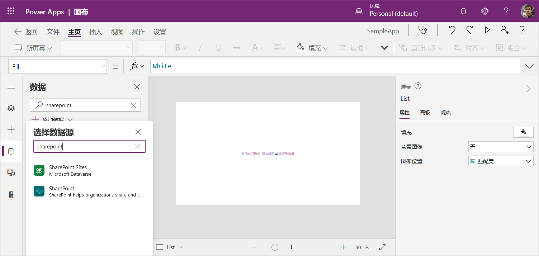Select the Data cylinder icon in rail
This screenshot has height=256, width=539.
(x=11, y=151)
